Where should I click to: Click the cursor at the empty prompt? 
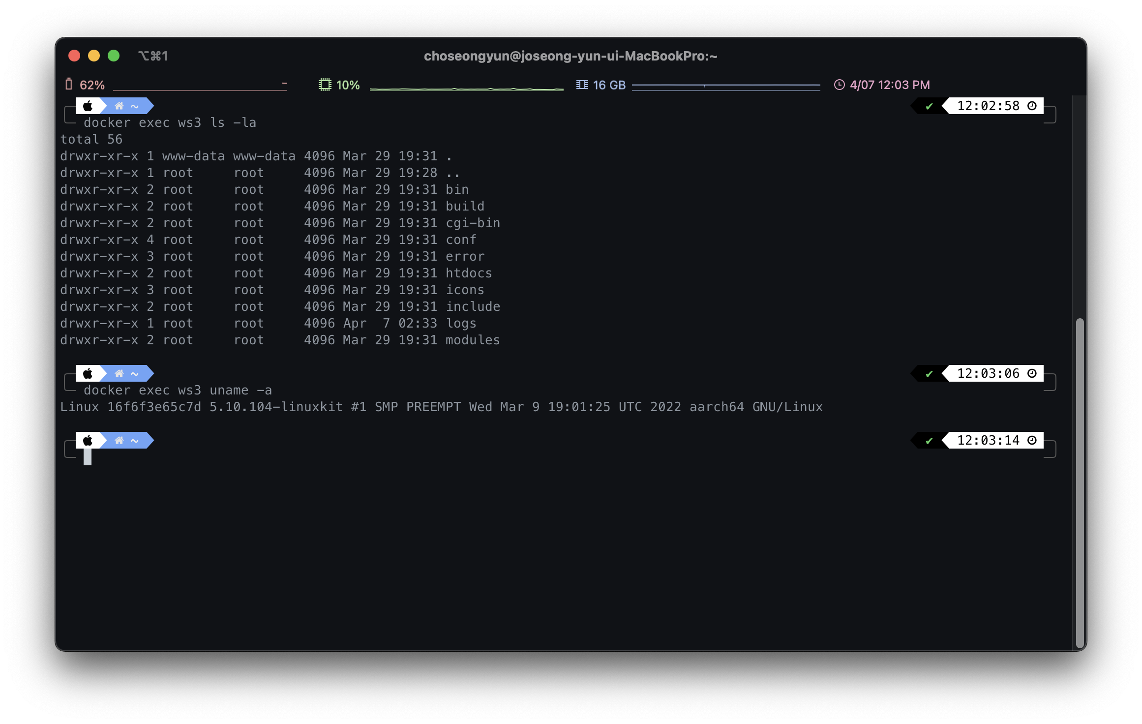pyautogui.click(x=88, y=457)
